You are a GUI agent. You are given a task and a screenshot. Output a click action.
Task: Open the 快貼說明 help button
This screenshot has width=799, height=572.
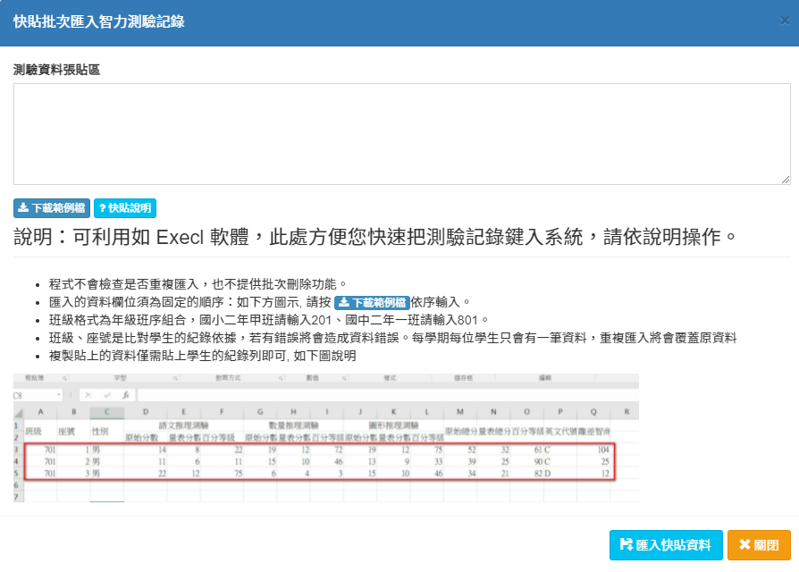[125, 208]
